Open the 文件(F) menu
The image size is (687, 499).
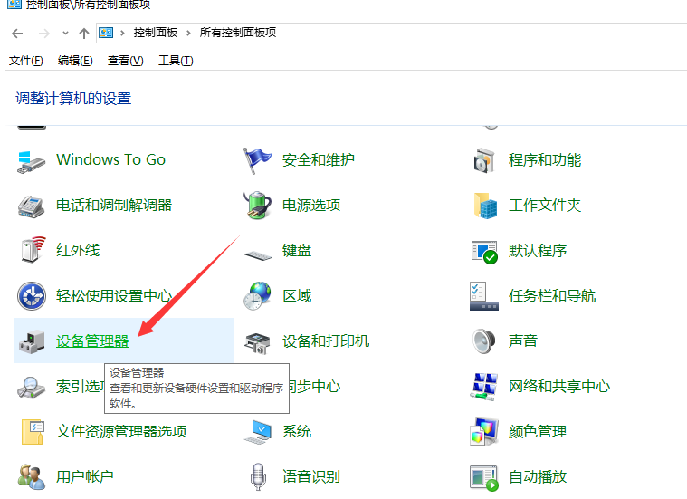click(x=26, y=61)
